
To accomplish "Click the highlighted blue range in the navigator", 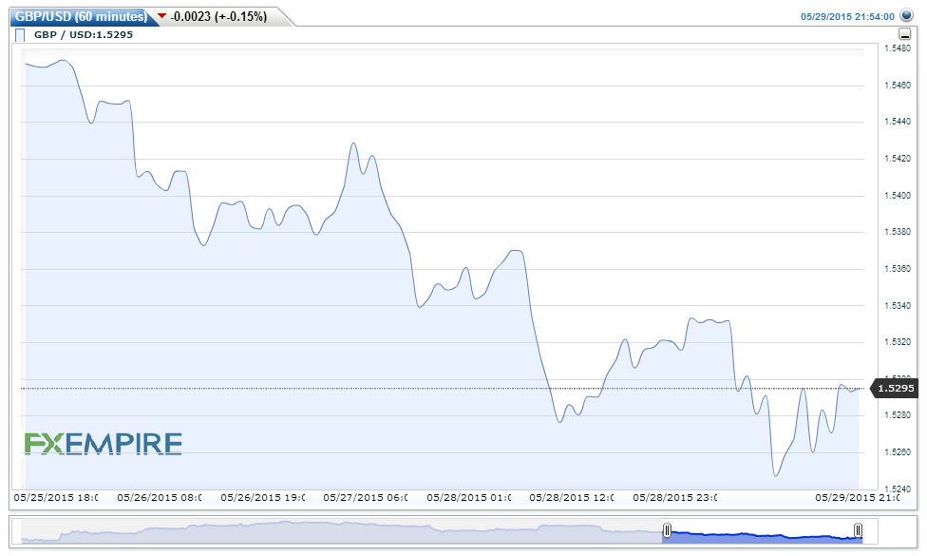I will pyautogui.click(x=762, y=536).
